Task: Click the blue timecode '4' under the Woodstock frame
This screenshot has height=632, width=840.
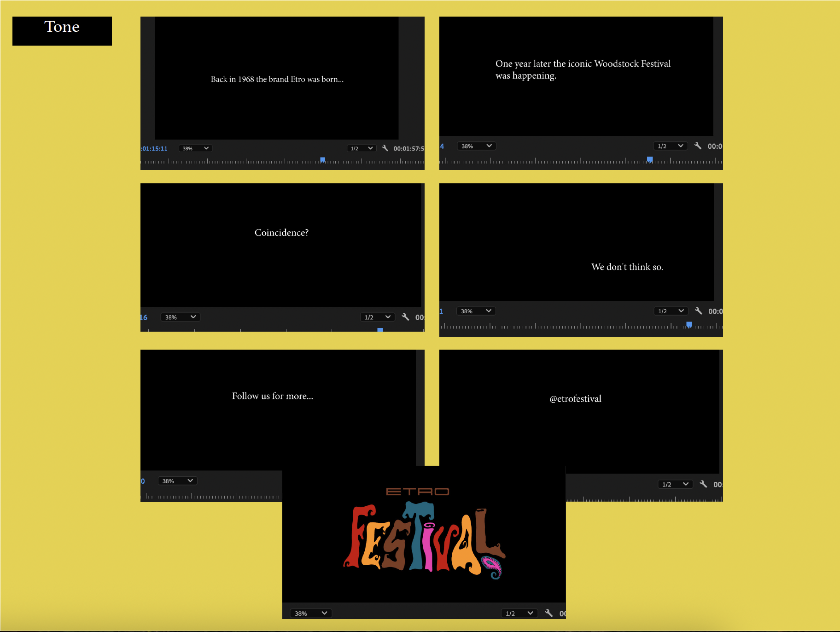Action: click(x=442, y=146)
